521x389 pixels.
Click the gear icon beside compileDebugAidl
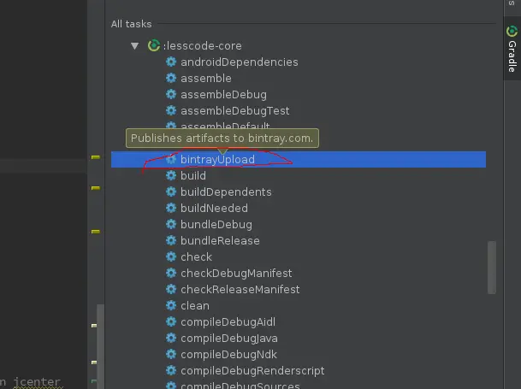coord(171,321)
